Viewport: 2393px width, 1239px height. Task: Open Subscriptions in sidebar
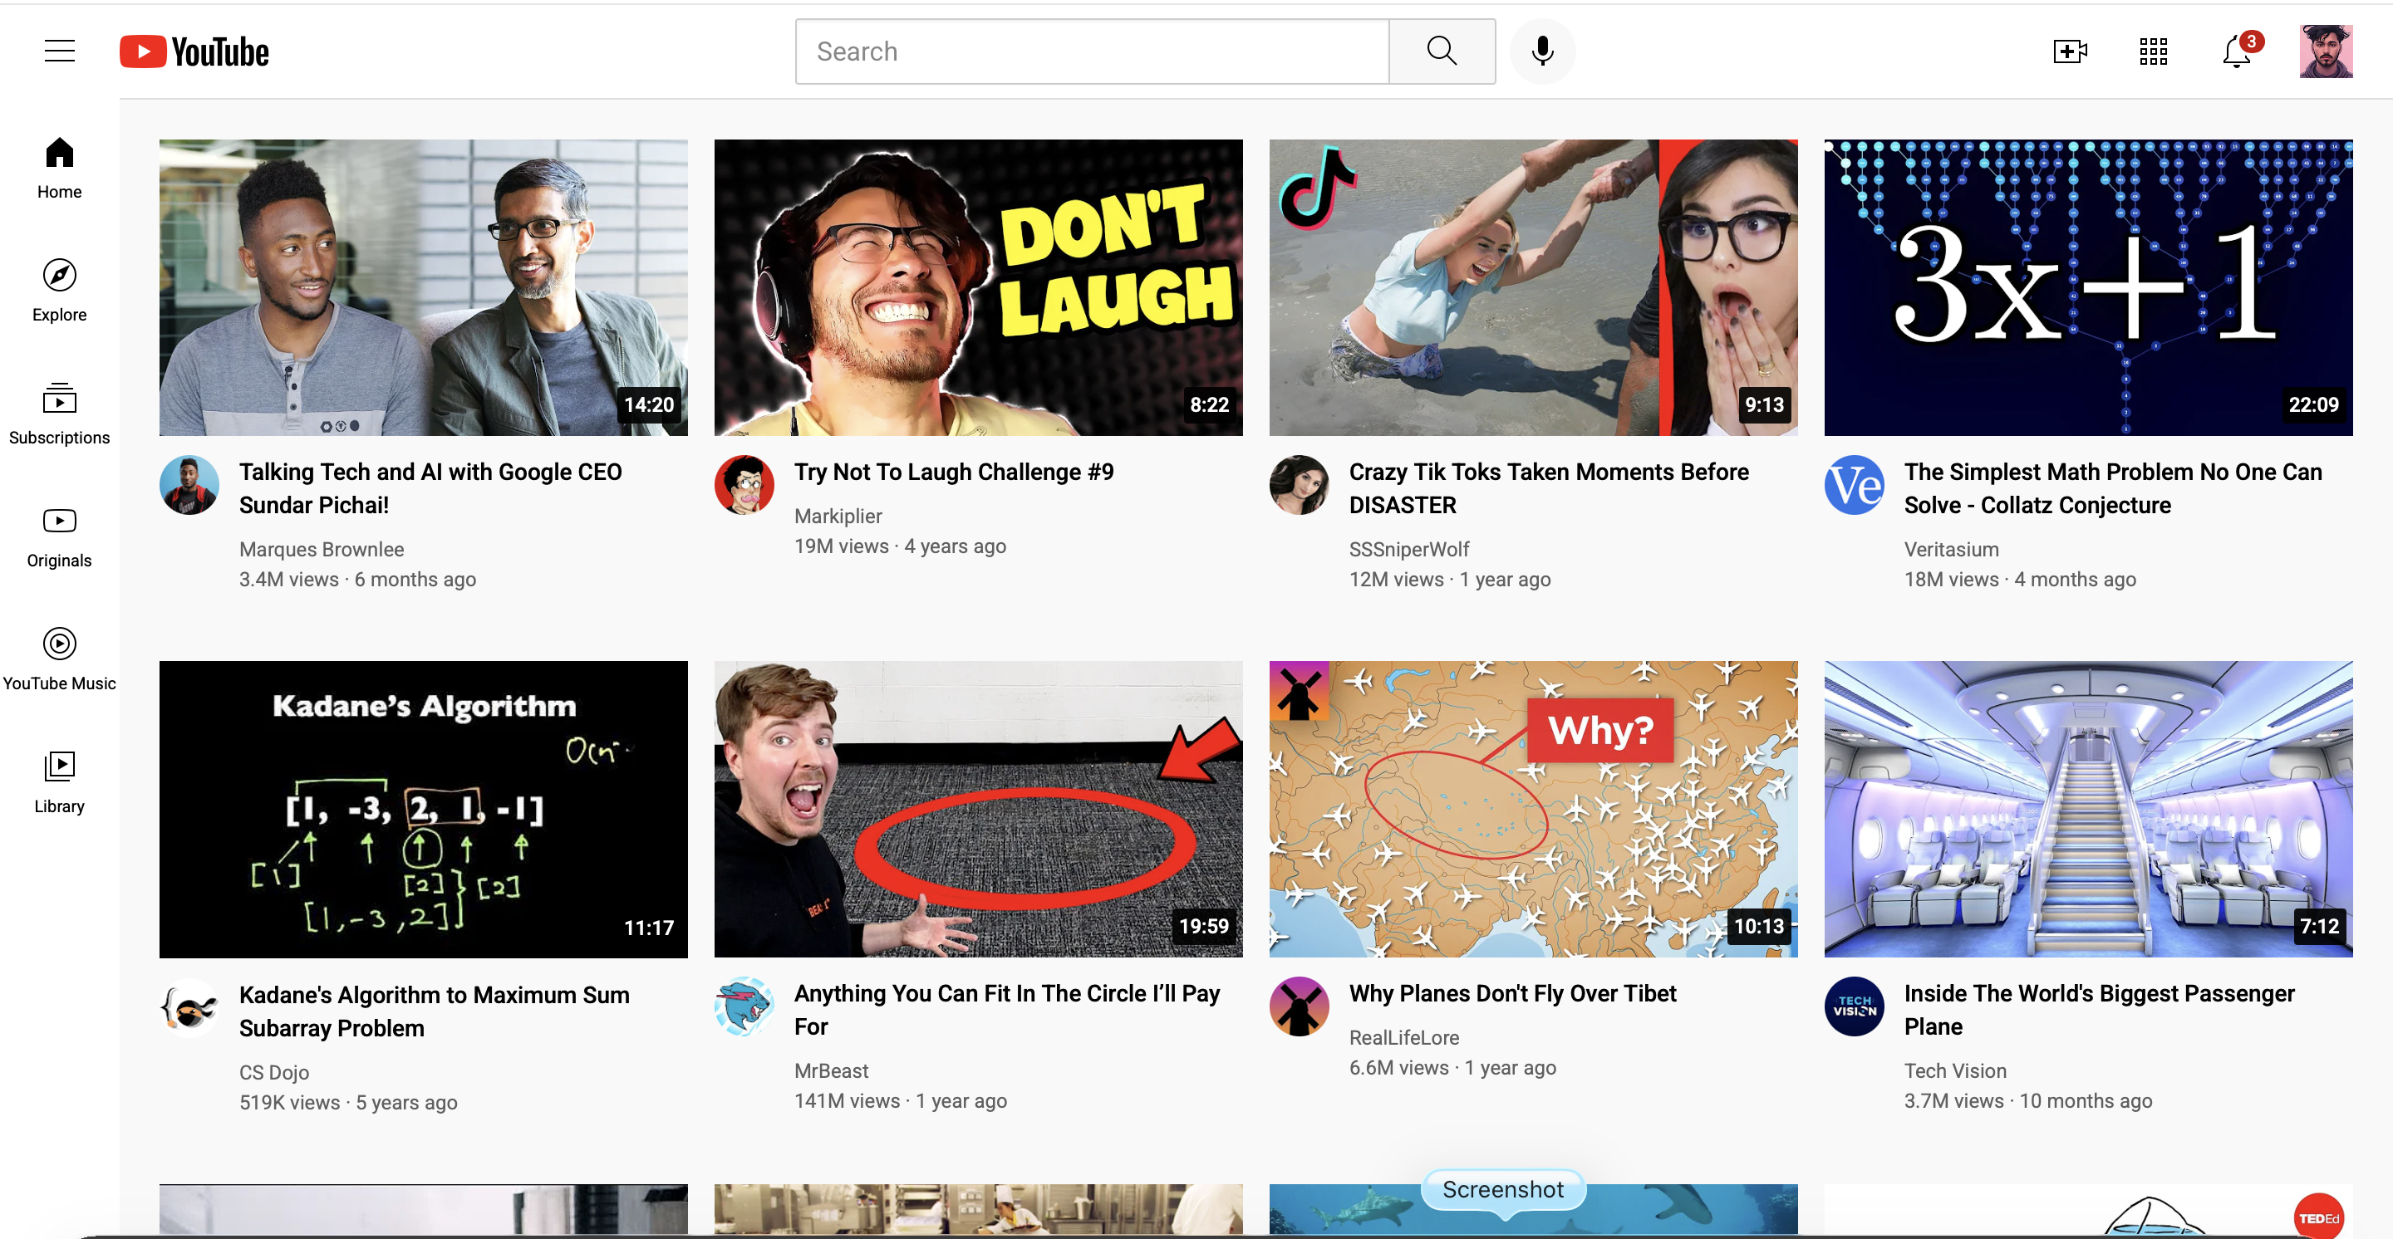(60, 414)
